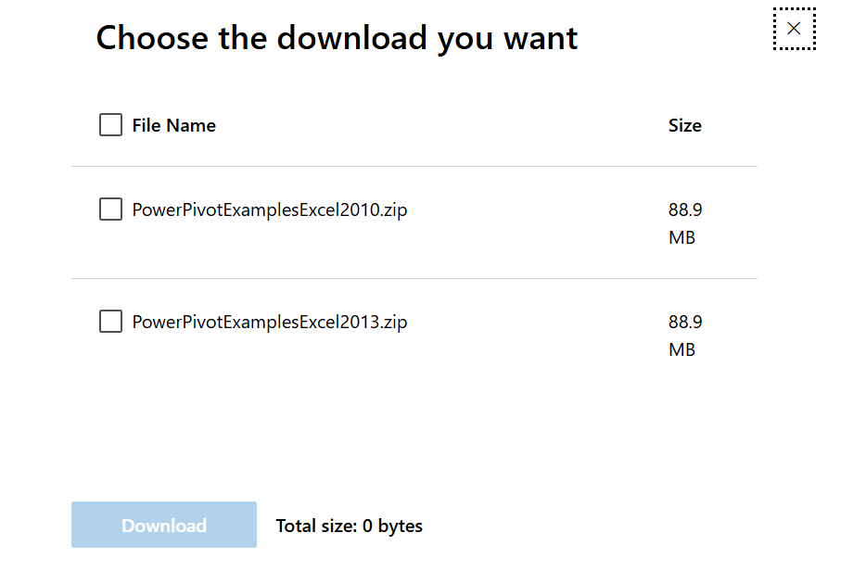The height and width of the screenshot is (571, 866).
Task: Select the PowerPivotExamplesExcel2013.zip file name text
Action: [270, 322]
